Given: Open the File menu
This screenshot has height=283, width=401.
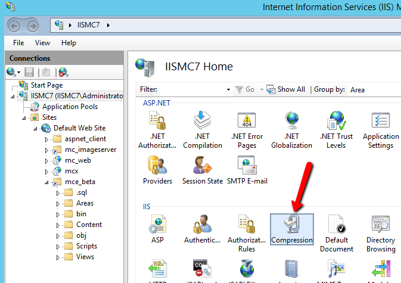Looking at the screenshot, I should tap(18, 43).
